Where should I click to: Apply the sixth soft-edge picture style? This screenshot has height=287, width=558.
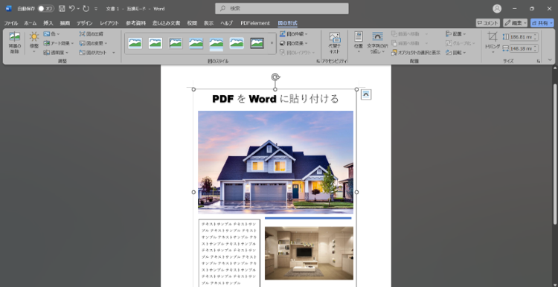[237, 43]
